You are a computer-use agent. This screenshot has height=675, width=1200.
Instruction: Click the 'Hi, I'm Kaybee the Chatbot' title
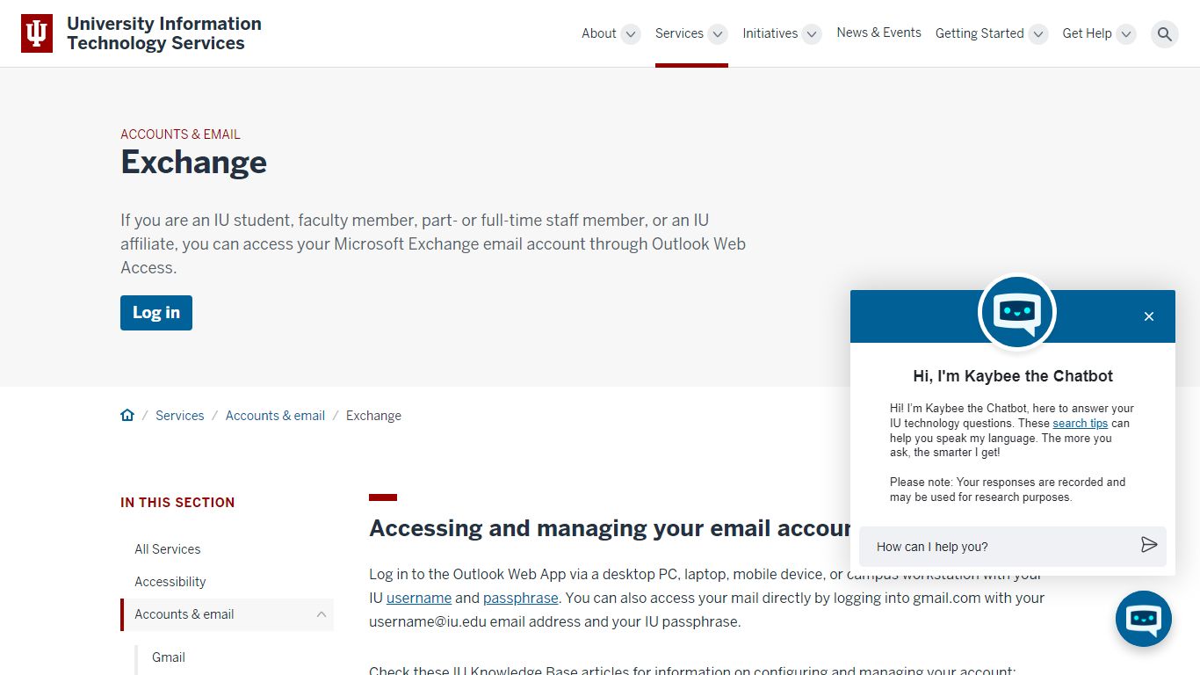(1013, 376)
